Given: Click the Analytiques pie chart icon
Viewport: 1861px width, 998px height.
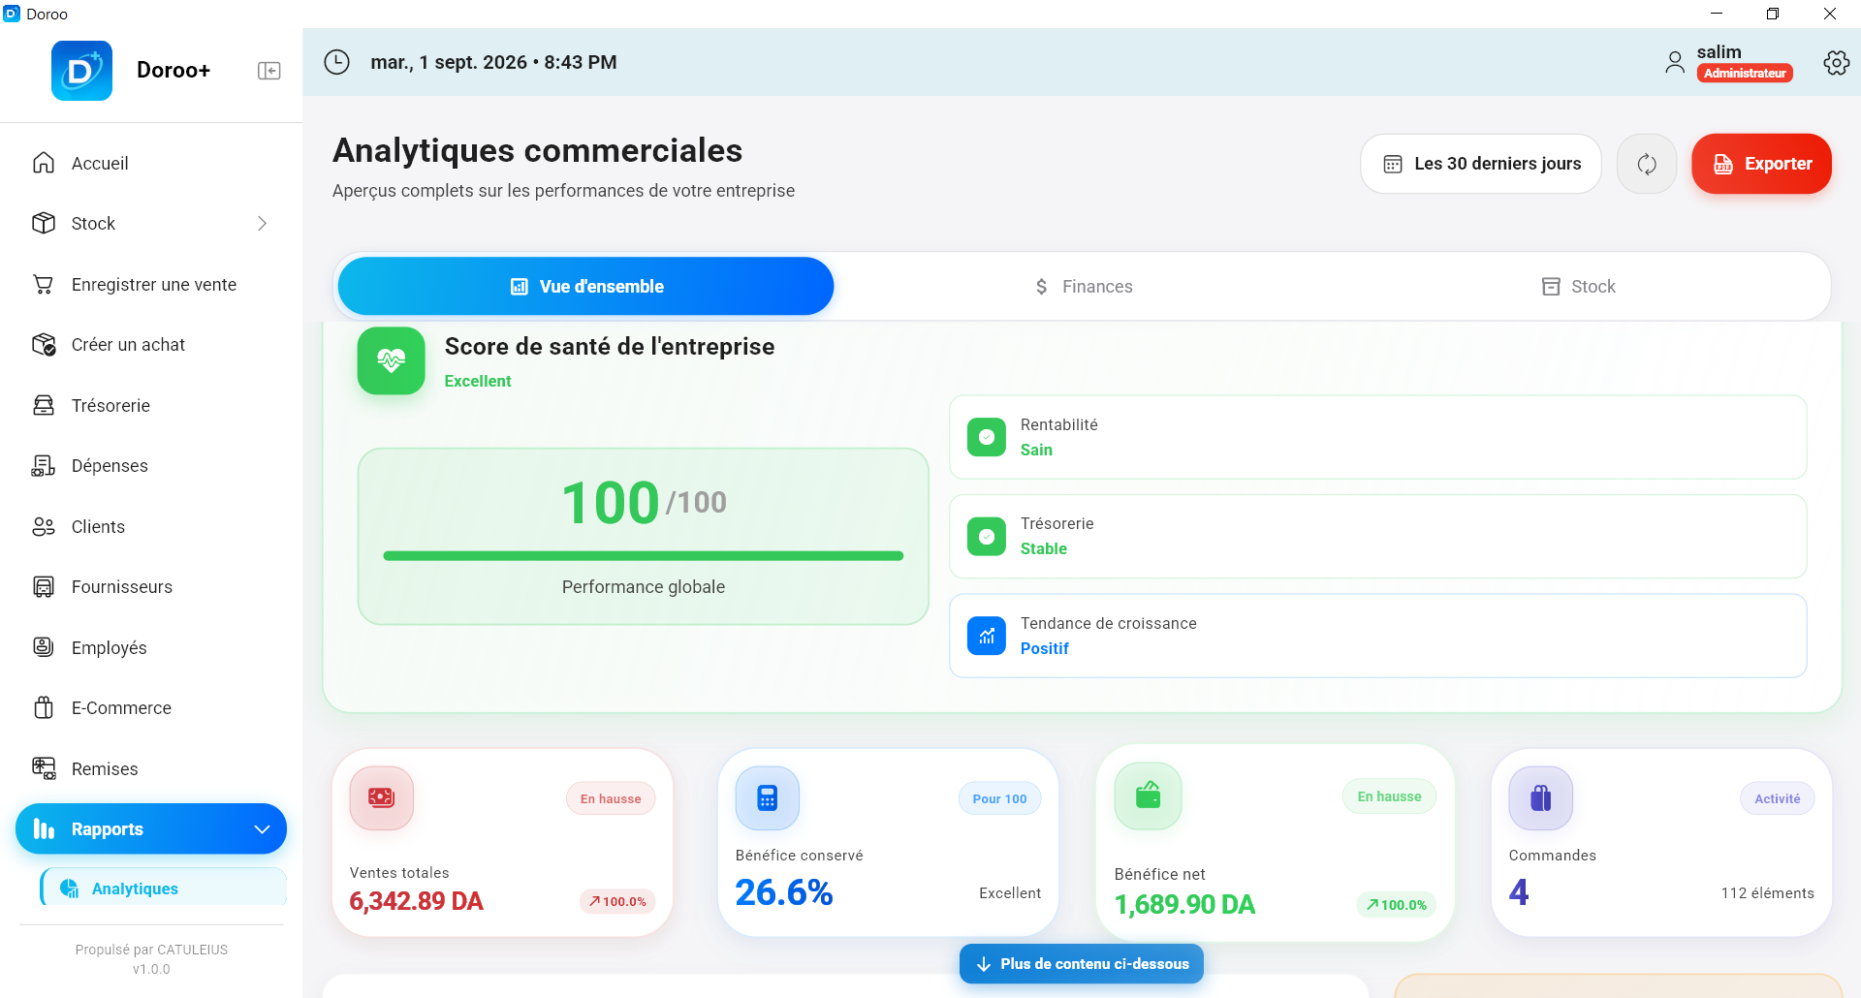Looking at the screenshot, I should point(70,889).
